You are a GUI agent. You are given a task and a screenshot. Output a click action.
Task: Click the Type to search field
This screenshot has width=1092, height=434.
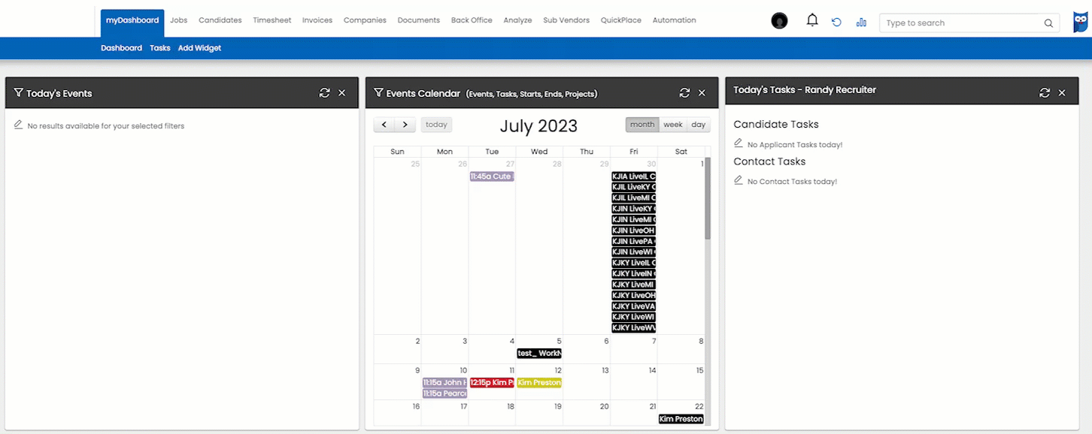click(x=969, y=23)
